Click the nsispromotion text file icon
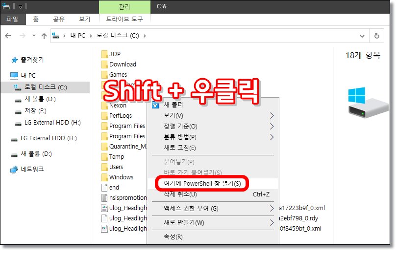 104,198
